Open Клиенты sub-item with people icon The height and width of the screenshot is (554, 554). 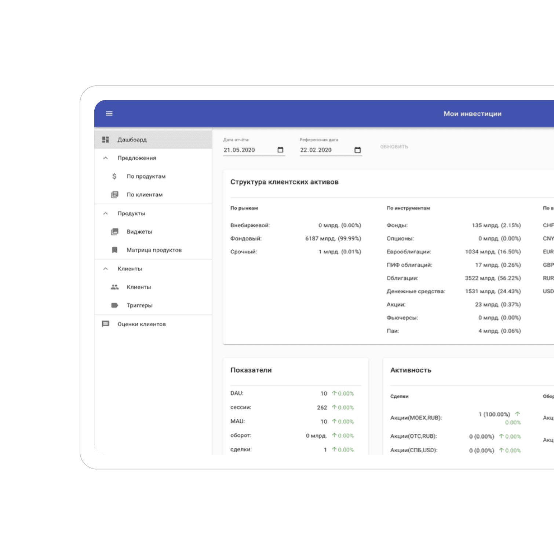click(x=153, y=287)
